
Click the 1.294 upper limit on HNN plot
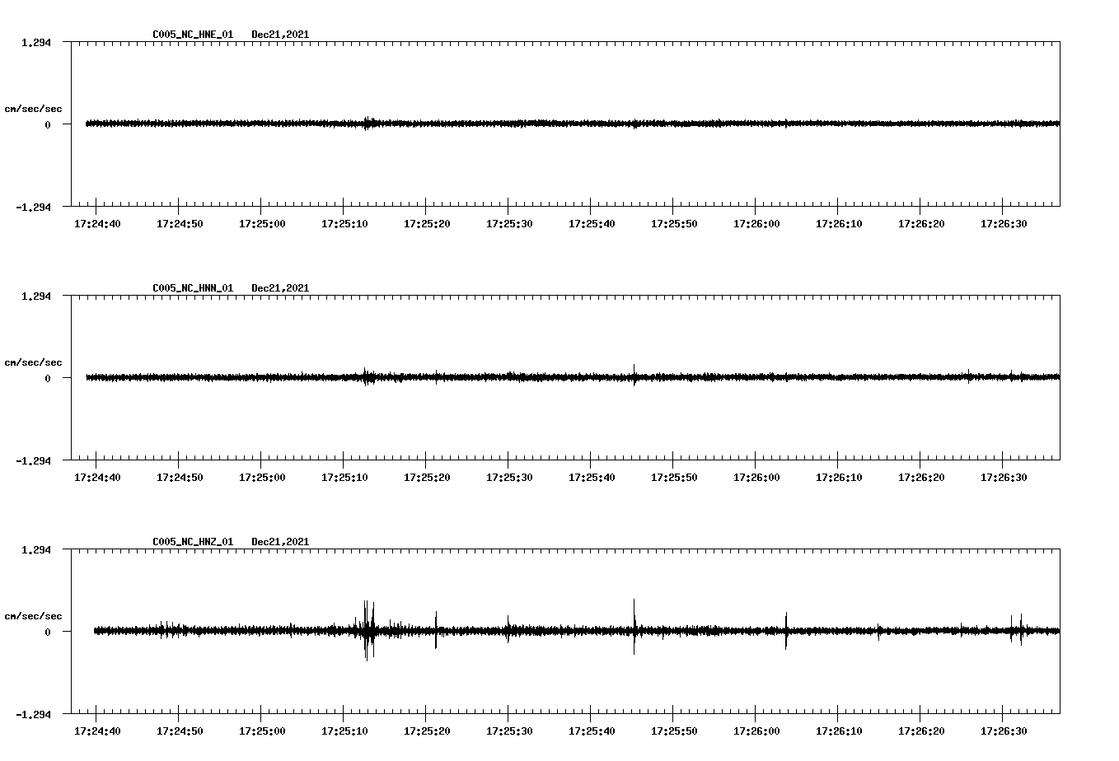[35, 296]
